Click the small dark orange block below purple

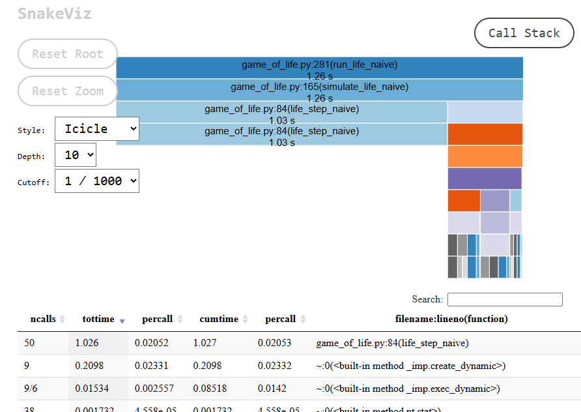click(464, 201)
